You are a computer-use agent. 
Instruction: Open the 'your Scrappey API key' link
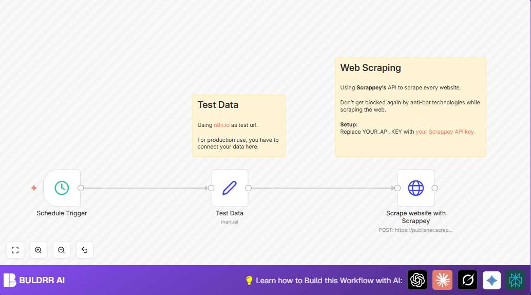pyautogui.click(x=445, y=132)
